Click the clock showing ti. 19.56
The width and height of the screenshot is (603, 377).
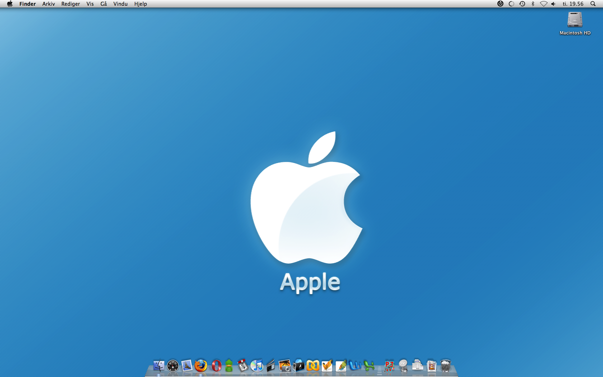573,4
